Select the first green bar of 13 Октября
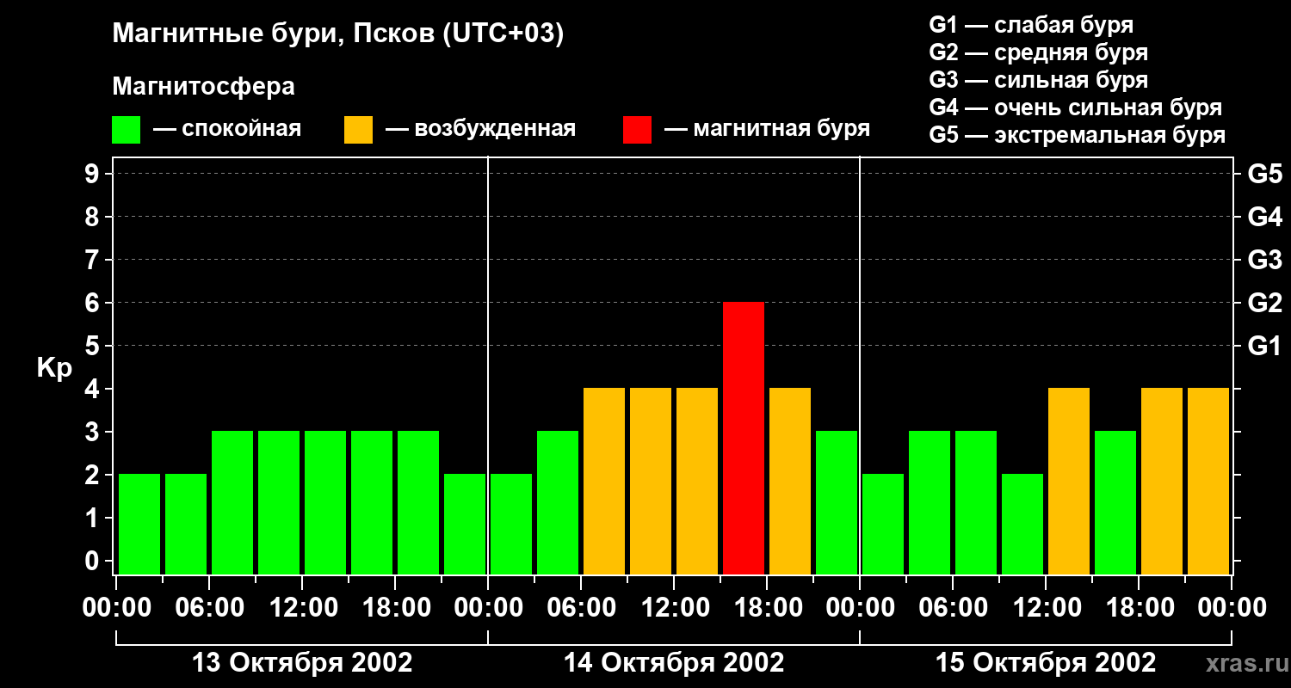This screenshot has width=1291, height=688. 139,524
